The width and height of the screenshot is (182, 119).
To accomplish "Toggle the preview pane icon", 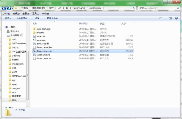I will coord(170,18).
